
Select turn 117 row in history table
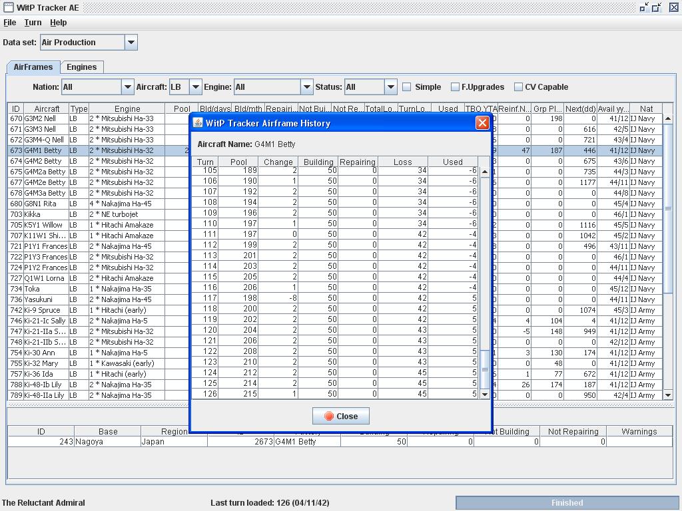335,298
